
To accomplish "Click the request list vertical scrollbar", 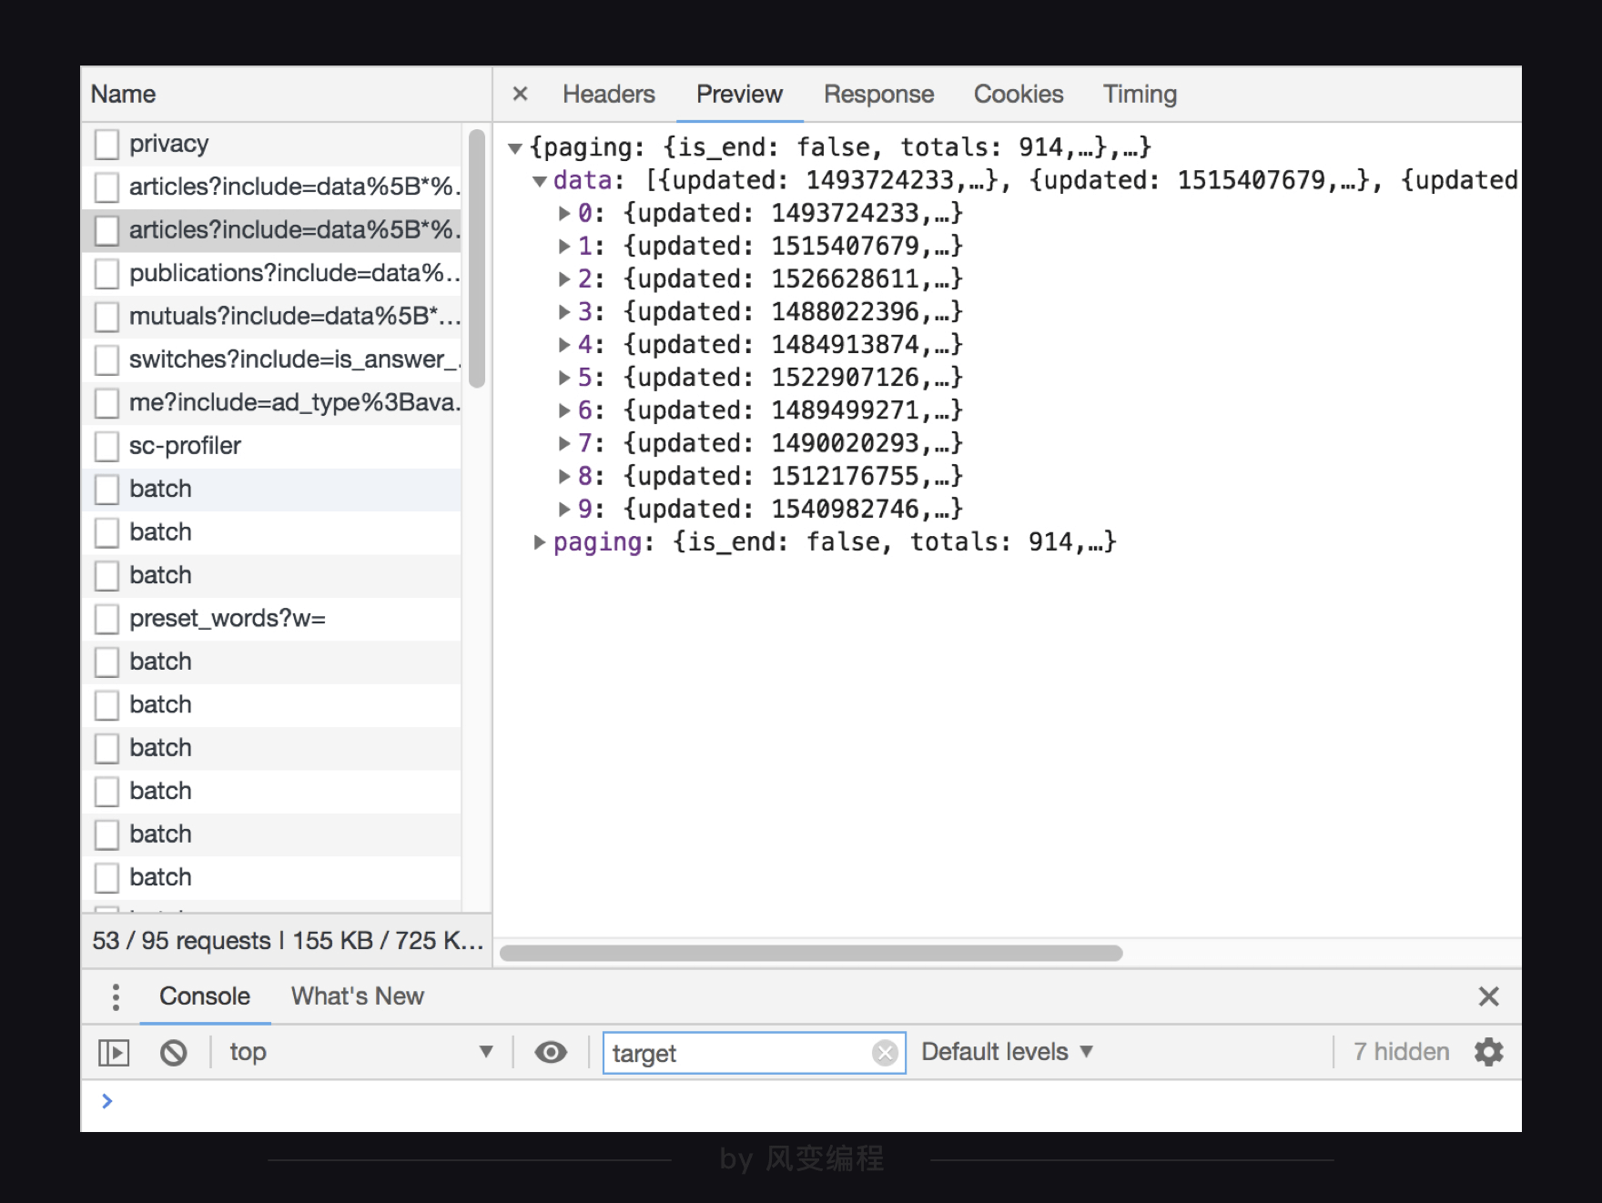I will coord(477,258).
